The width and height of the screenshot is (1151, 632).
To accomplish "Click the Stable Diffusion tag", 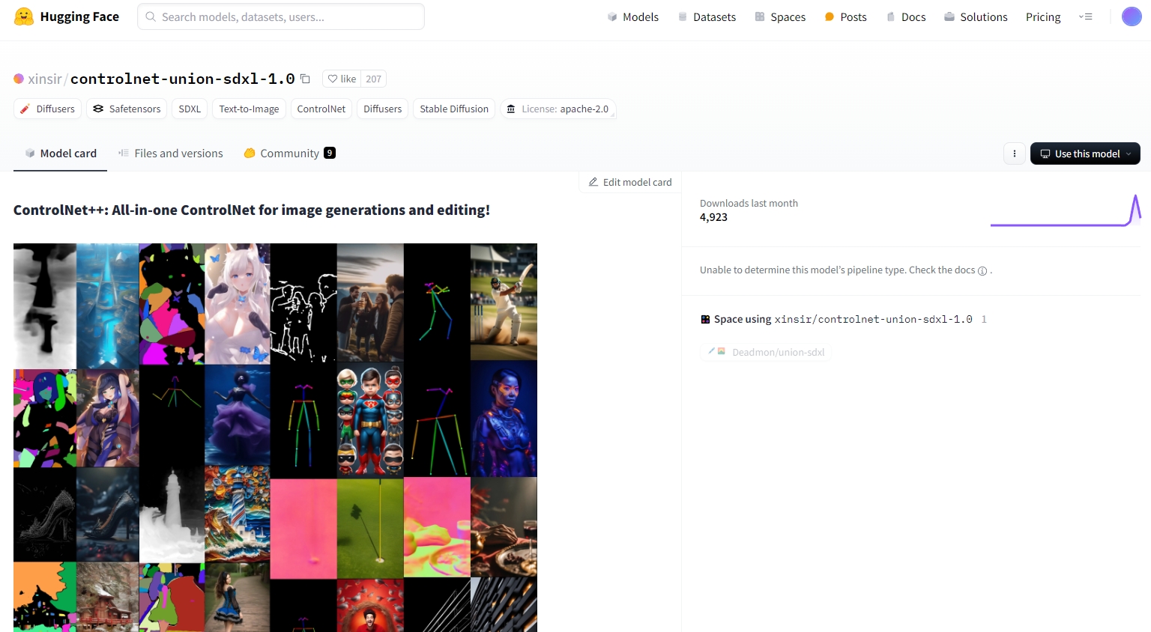I will coord(454,109).
